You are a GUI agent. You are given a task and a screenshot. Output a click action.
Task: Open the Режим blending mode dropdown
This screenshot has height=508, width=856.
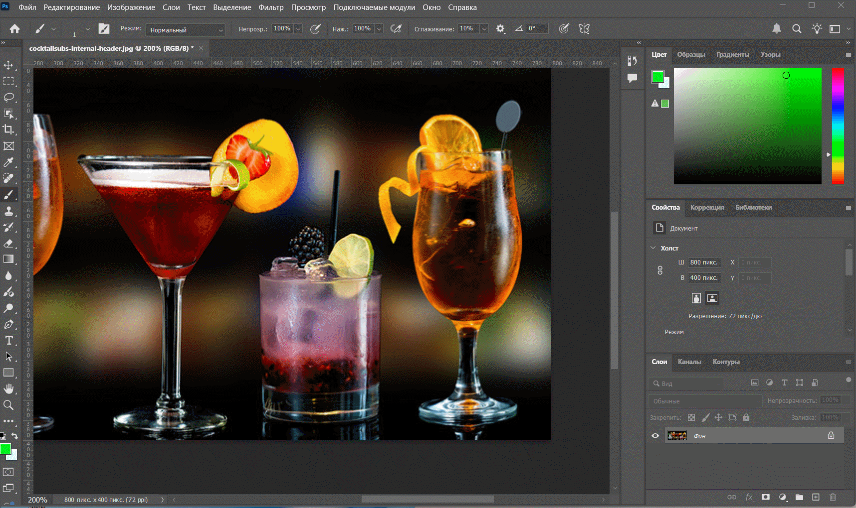(x=186, y=30)
